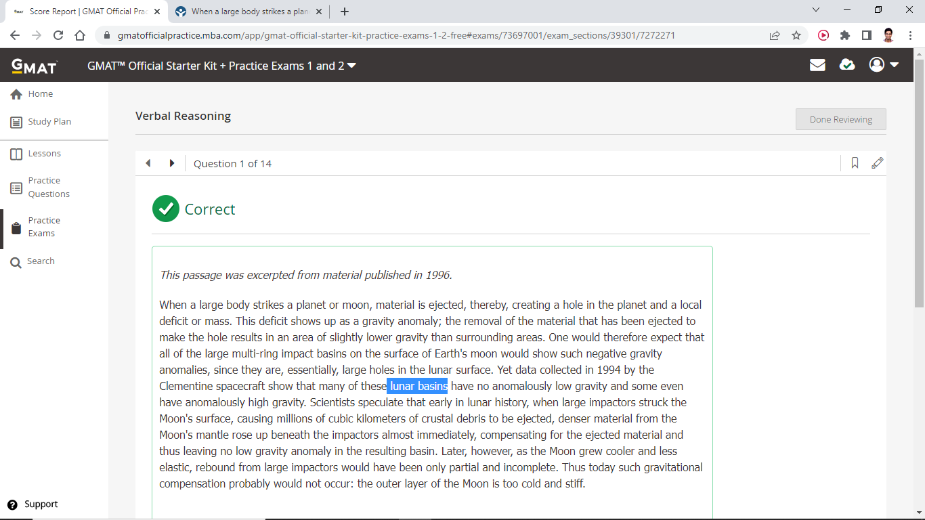
Task: Expand the user account dropdown
Action: point(884,65)
